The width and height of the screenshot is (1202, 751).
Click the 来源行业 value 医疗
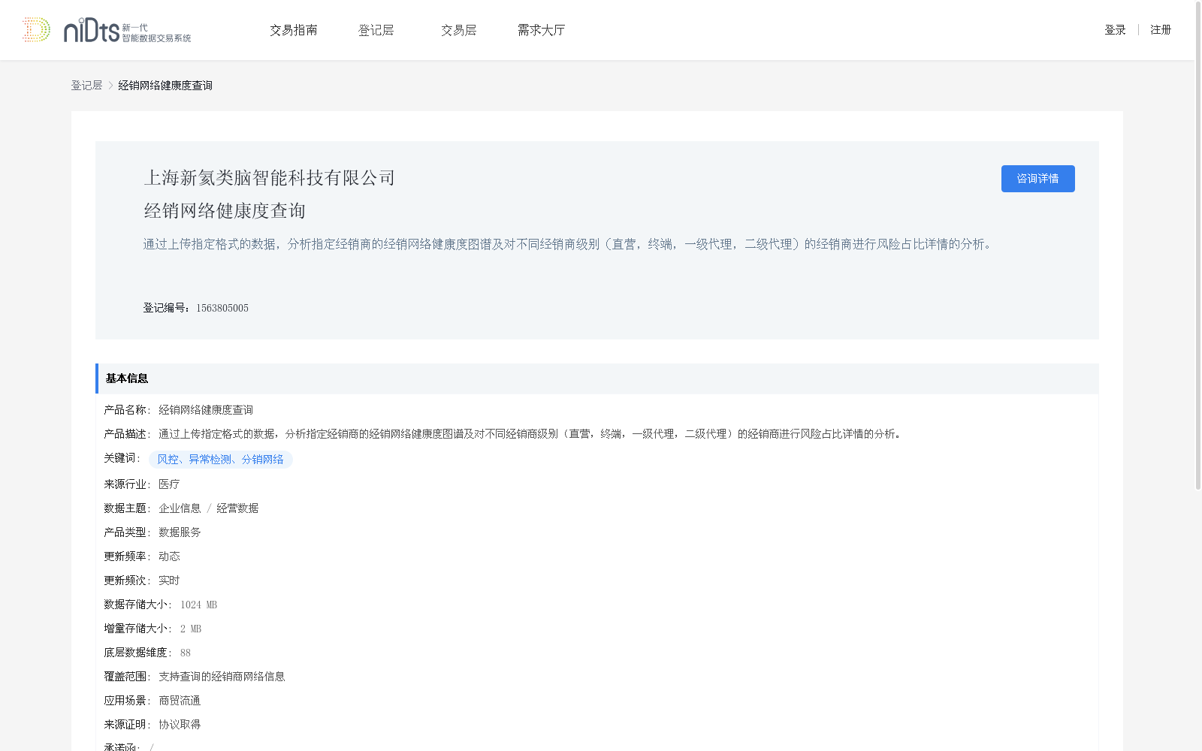[x=169, y=484]
